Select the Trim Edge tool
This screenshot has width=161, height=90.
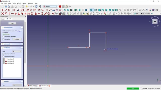tap(47, 10)
